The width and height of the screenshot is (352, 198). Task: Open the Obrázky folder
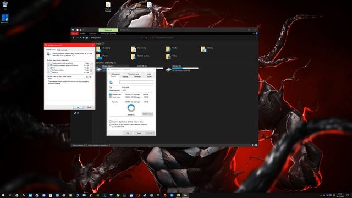pos(204,49)
